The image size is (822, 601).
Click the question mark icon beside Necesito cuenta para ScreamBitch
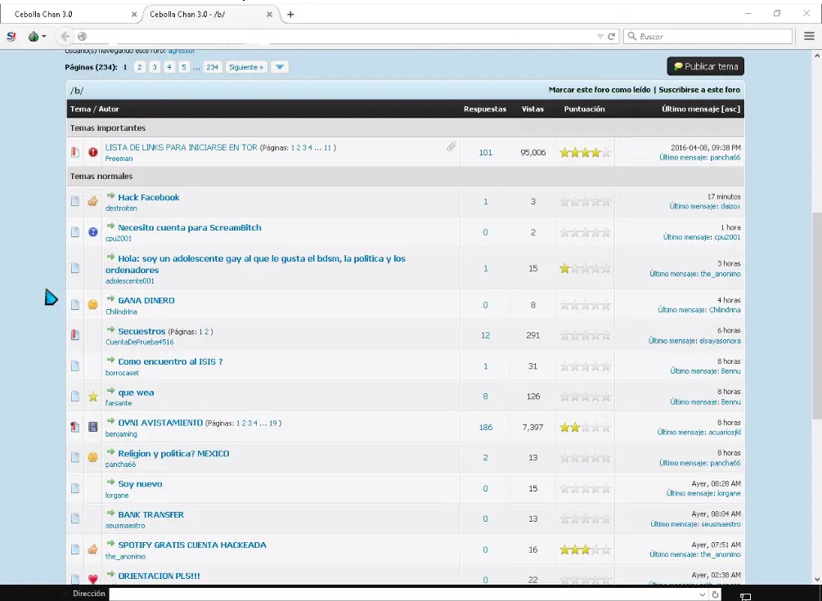point(92,231)
